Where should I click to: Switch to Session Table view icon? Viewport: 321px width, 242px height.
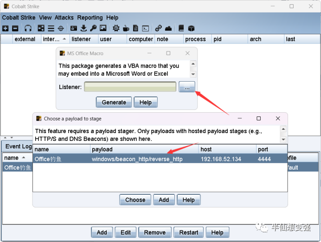point(51,28)
